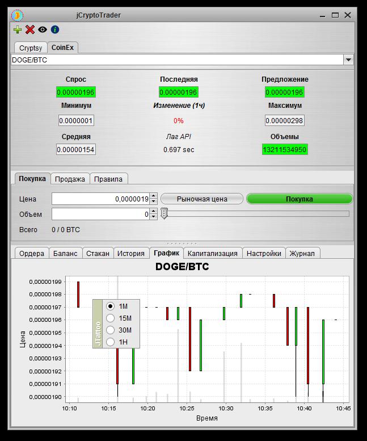Image resolution: width=367 pixels, height=441 pixels.
Task: Select the 30M chart interval radio
Action: coord(110,330)
